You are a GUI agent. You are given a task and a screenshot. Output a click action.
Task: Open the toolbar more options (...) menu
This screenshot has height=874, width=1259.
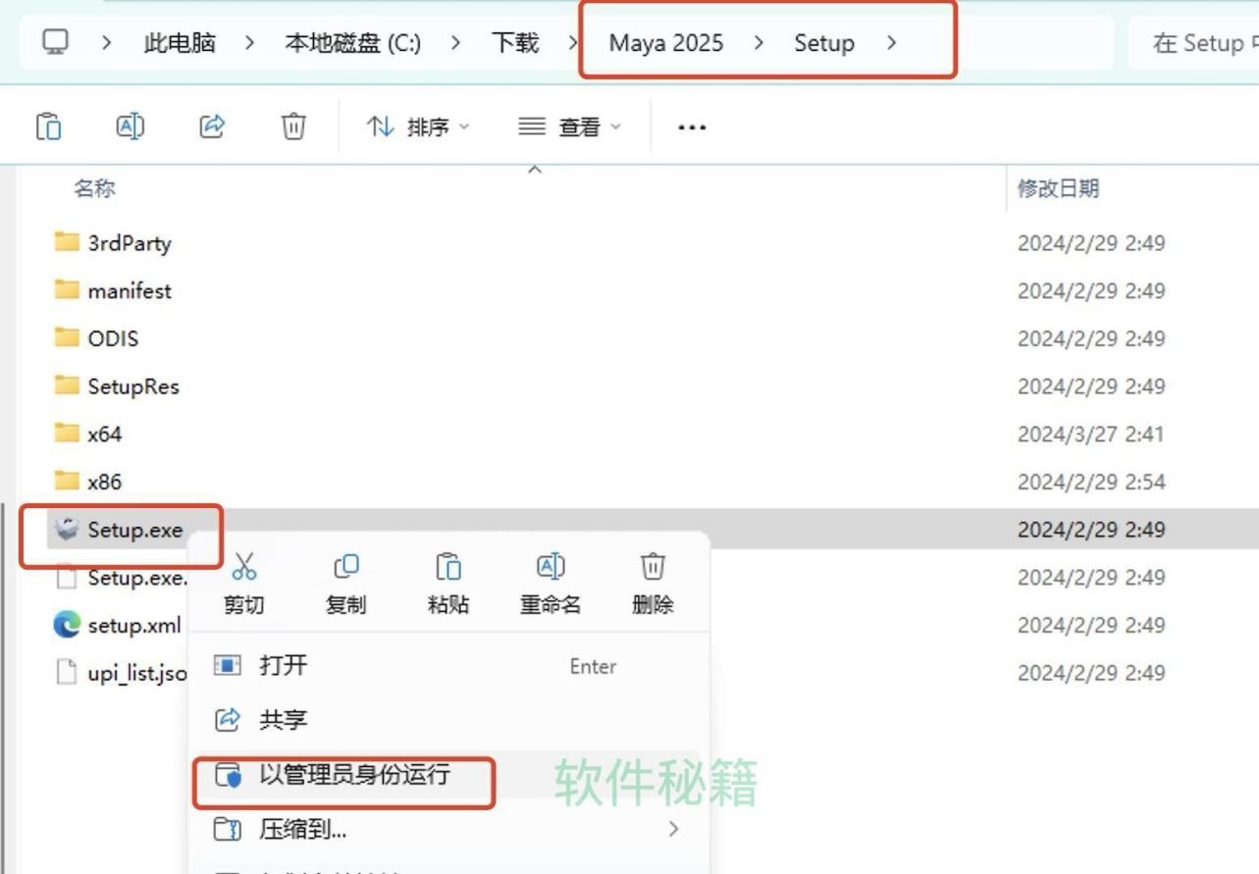690,126
